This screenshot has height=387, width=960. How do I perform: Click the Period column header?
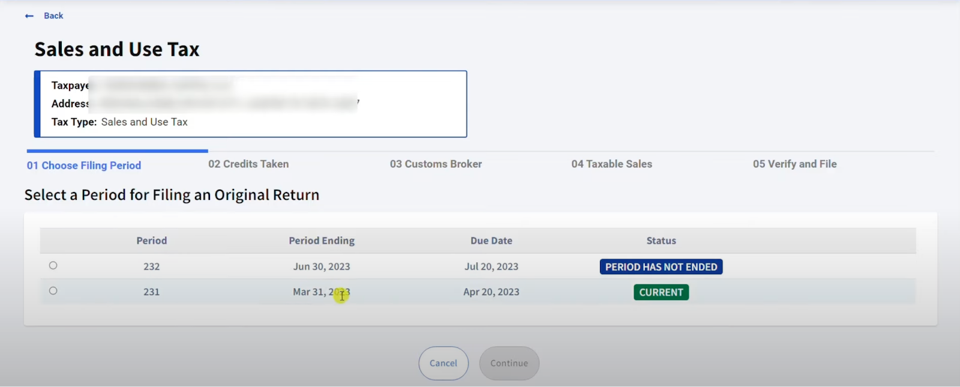(151, 240)
